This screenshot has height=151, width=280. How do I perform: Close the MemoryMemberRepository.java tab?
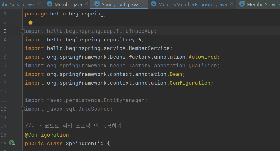click(231, 4)
